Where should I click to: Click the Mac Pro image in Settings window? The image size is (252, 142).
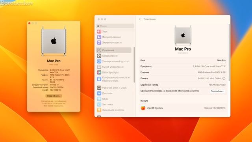[183, 35]
